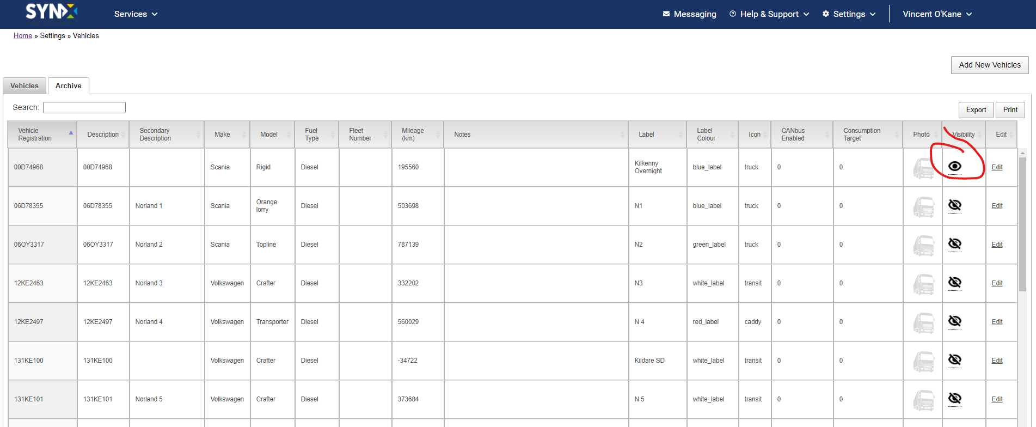The image size is (1036, 427).
Task: Click the Settings gear icon
Action: point(826,14)
